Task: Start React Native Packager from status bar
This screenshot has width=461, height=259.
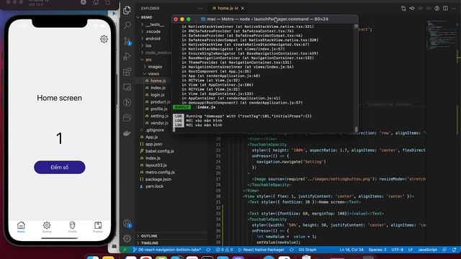Action: [261, 250]
